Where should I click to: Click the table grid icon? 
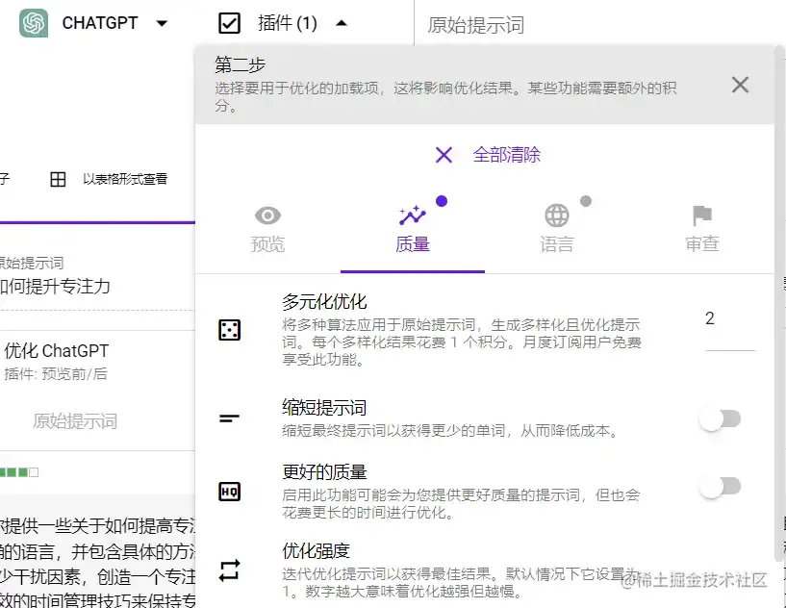(x=58, y=179)
